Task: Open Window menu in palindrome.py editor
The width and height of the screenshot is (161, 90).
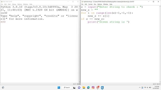Action: pyautogui.click(x=106, y=4)
